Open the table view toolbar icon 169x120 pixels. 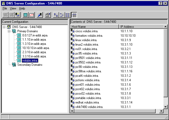tap(25, 15)
